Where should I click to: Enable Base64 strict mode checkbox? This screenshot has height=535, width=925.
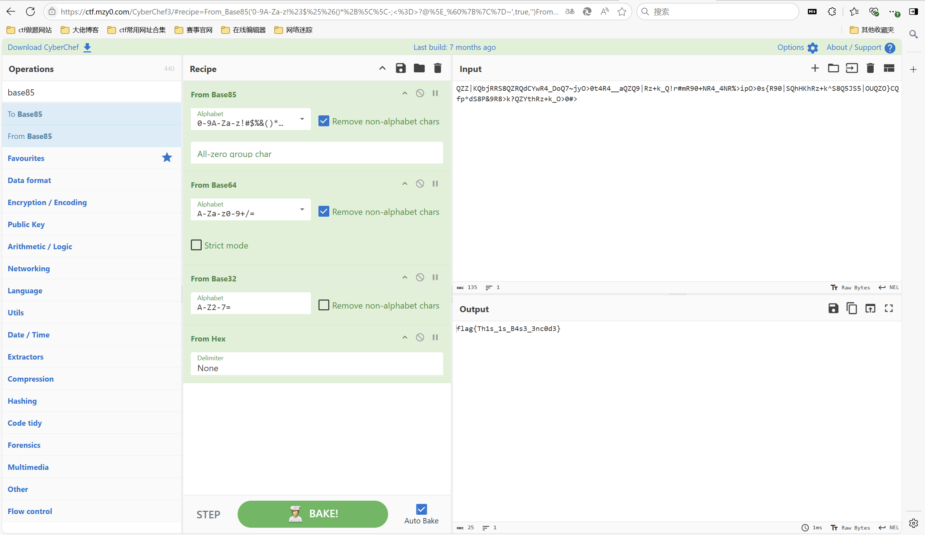point(196,245)
